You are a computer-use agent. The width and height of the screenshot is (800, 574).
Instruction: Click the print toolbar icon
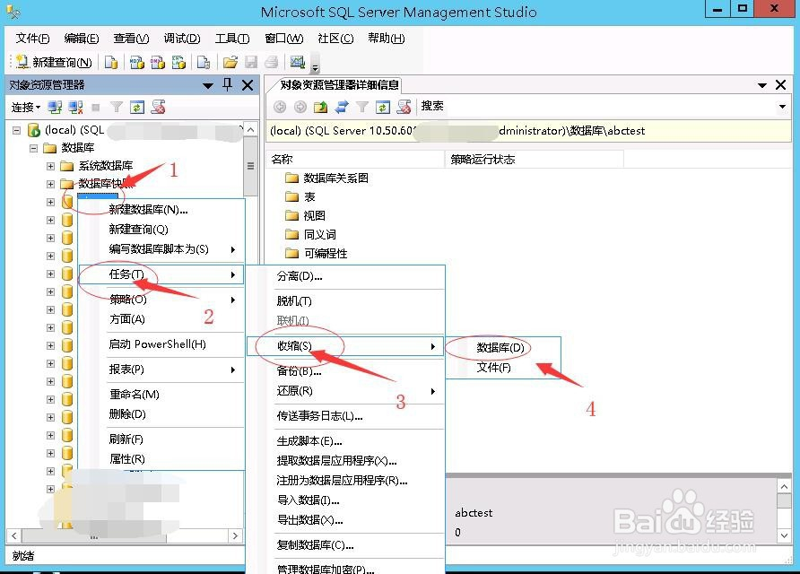[272, 62]
